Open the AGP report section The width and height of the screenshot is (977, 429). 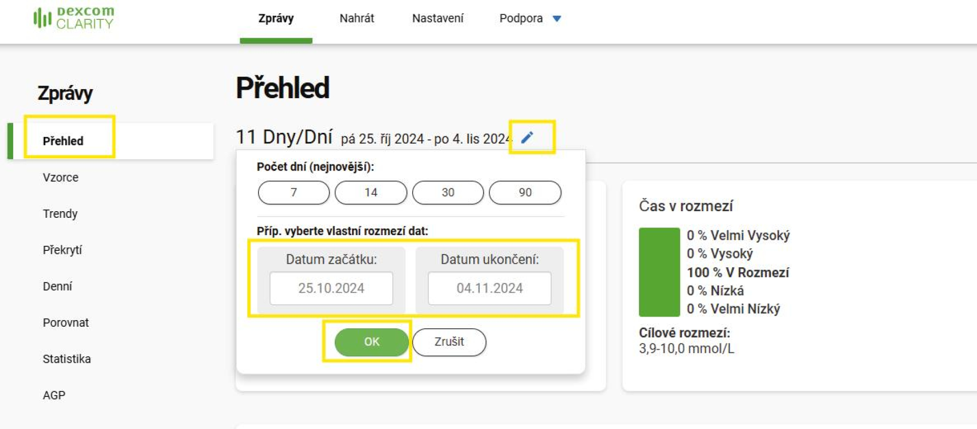click(x=53, y=395)
